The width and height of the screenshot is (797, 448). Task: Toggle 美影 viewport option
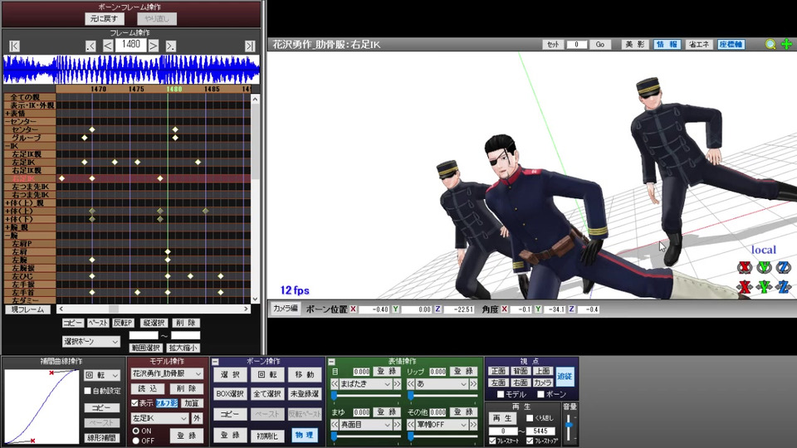click(634, 44)
